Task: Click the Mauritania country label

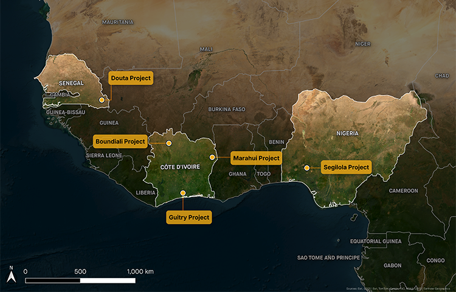Action: point(118,22)
